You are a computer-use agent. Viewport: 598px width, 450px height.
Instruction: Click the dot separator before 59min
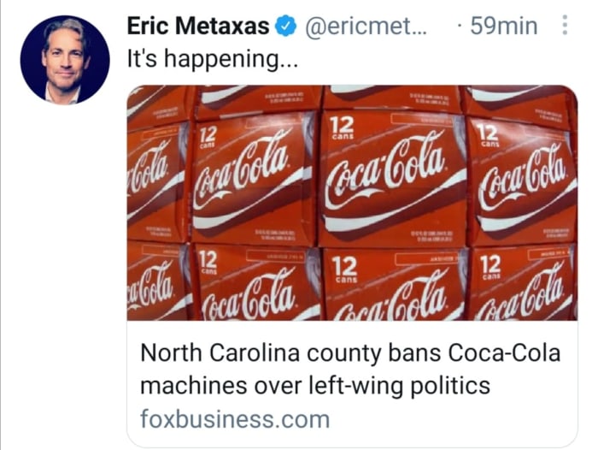coord(460,27)
